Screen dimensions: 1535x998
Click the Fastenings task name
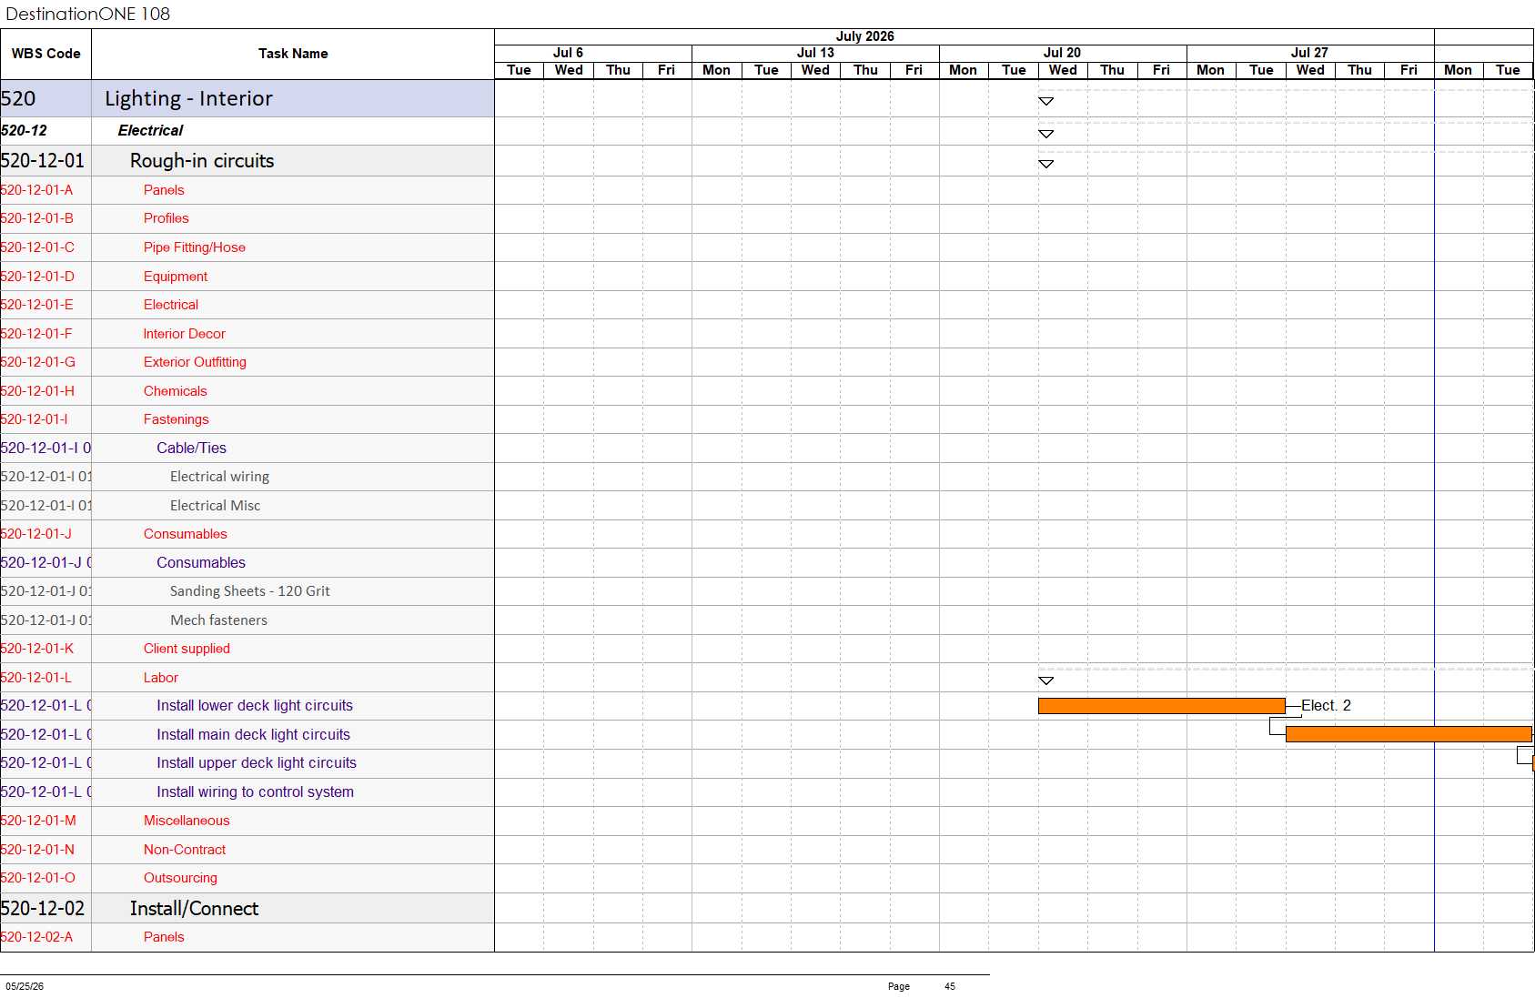(176, 419)
